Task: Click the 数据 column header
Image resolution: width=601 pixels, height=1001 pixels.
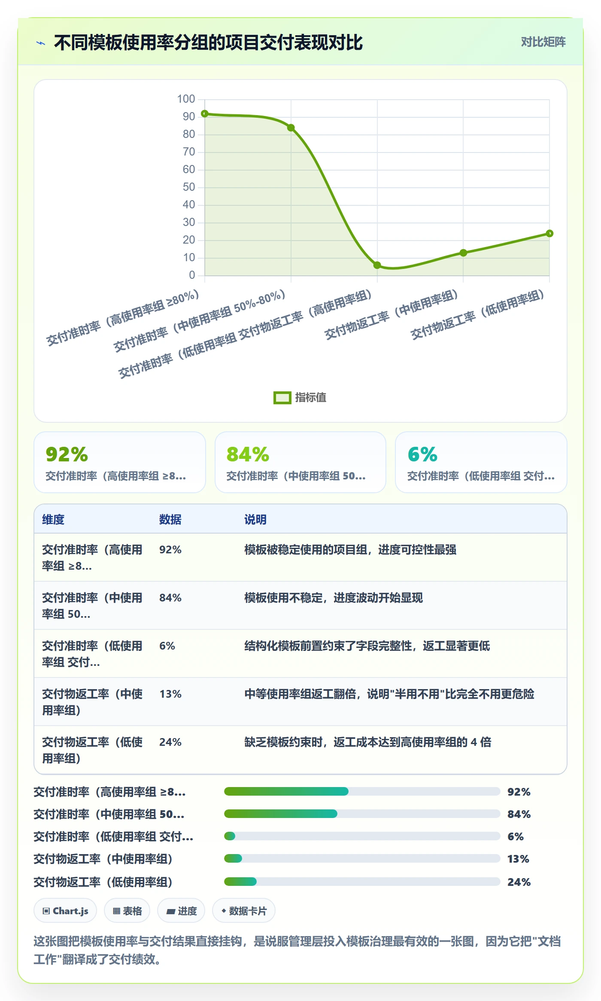Action: point(170,519)
